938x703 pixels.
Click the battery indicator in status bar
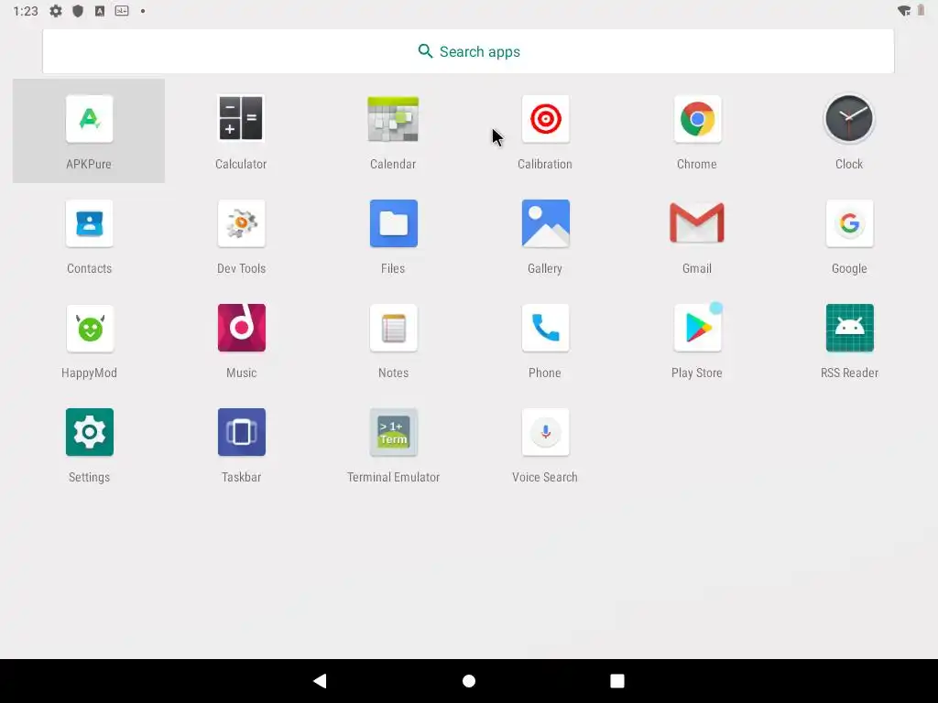tap(921, 11)
